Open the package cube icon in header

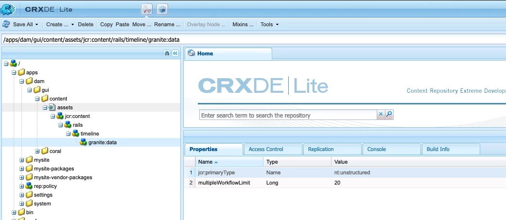pos(162,10)
